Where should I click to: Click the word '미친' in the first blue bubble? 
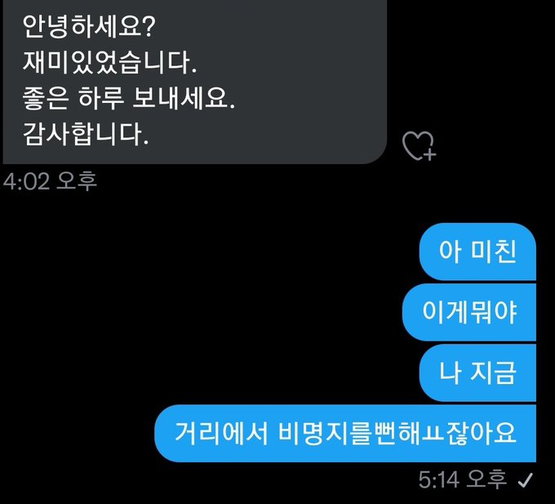pyautogui.click(x=494, y=252)
